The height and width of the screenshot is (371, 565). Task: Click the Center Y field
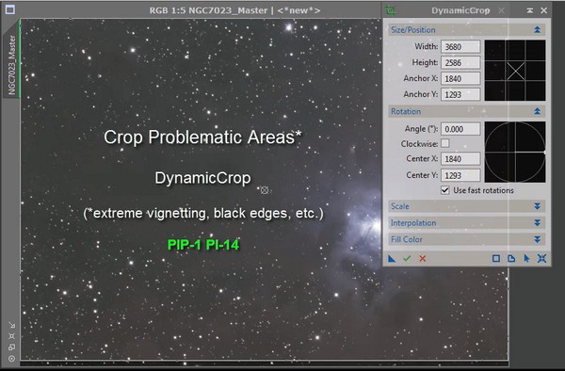460,175
